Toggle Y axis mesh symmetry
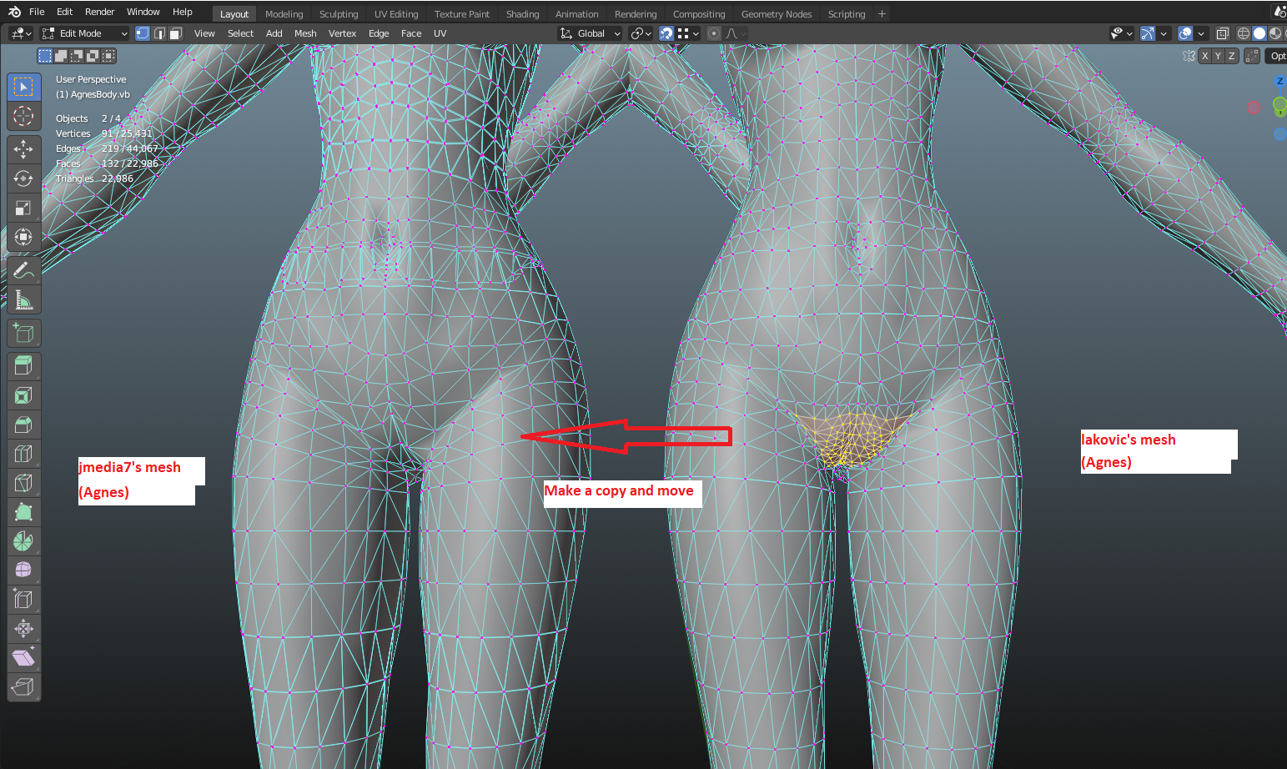Screen dimensions: 1287x769 (1218, 56)
